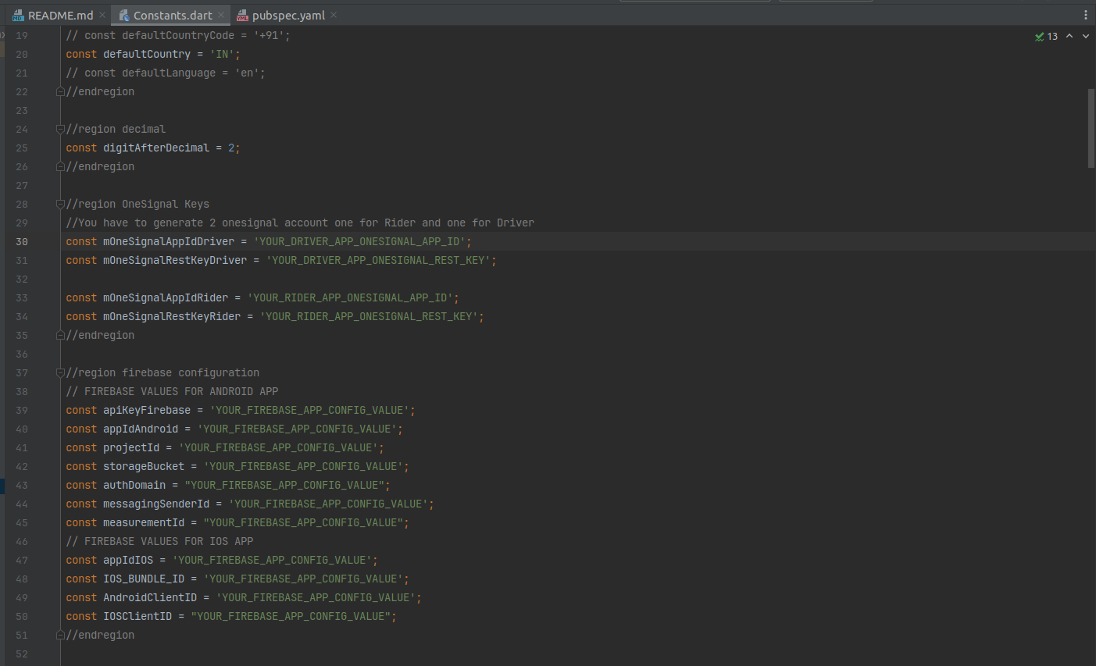1096x666 pixels.
Task: Click 'YOUR_DRIVER_APP_ONESIGNAL_APP_ID' string
Action: [x=360, y=241]
